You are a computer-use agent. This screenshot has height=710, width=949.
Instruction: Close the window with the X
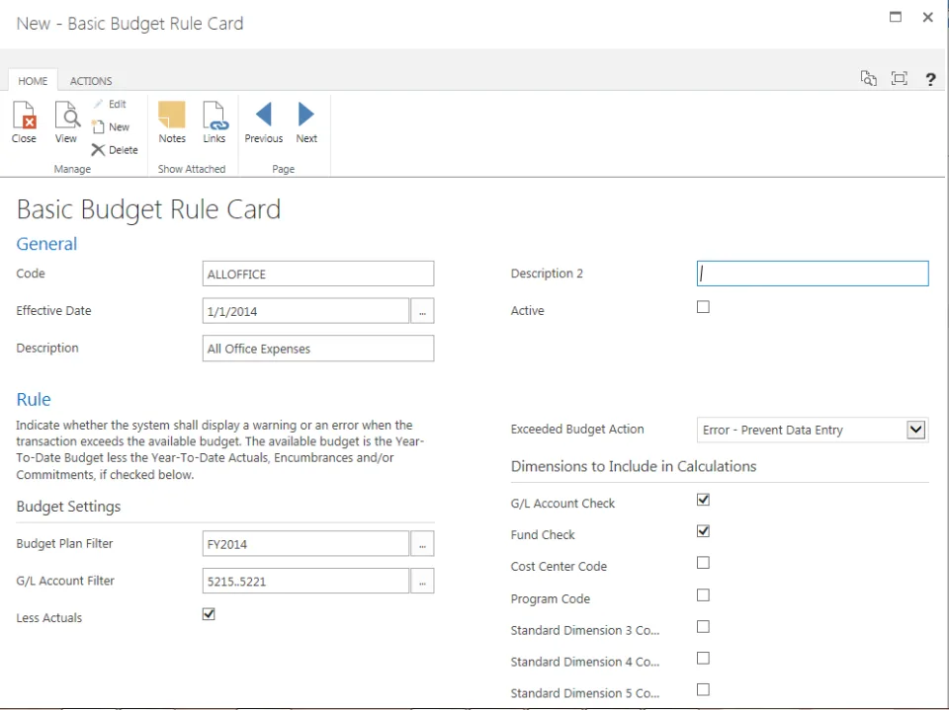point(927,17)
